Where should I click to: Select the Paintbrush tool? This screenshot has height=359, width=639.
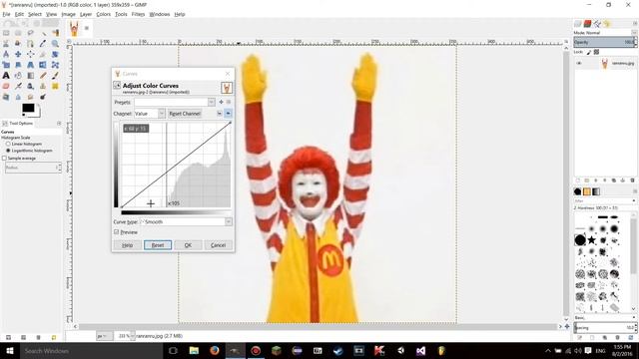55,76
